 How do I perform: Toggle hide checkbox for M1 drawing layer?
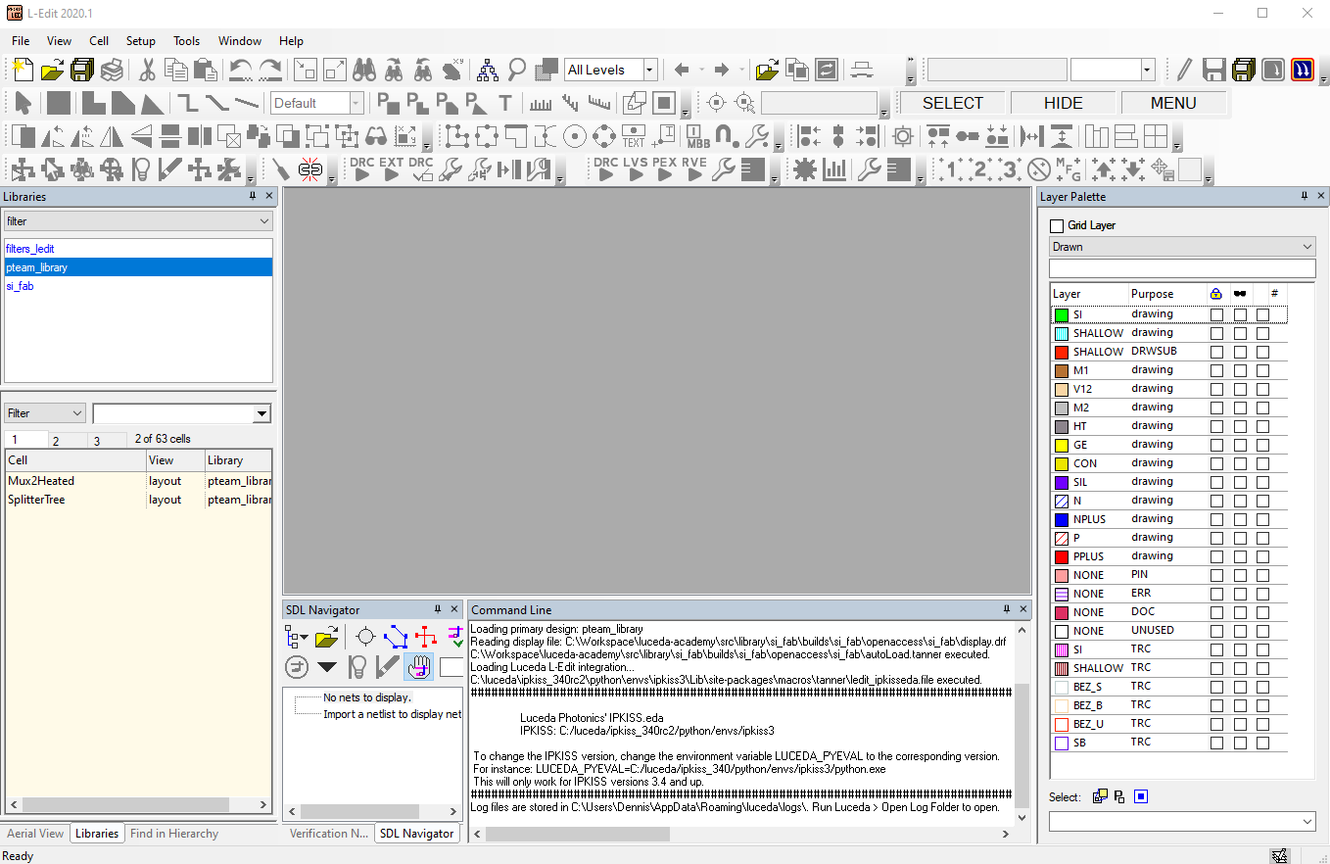pyautogui.click(x=1240, y=370)
